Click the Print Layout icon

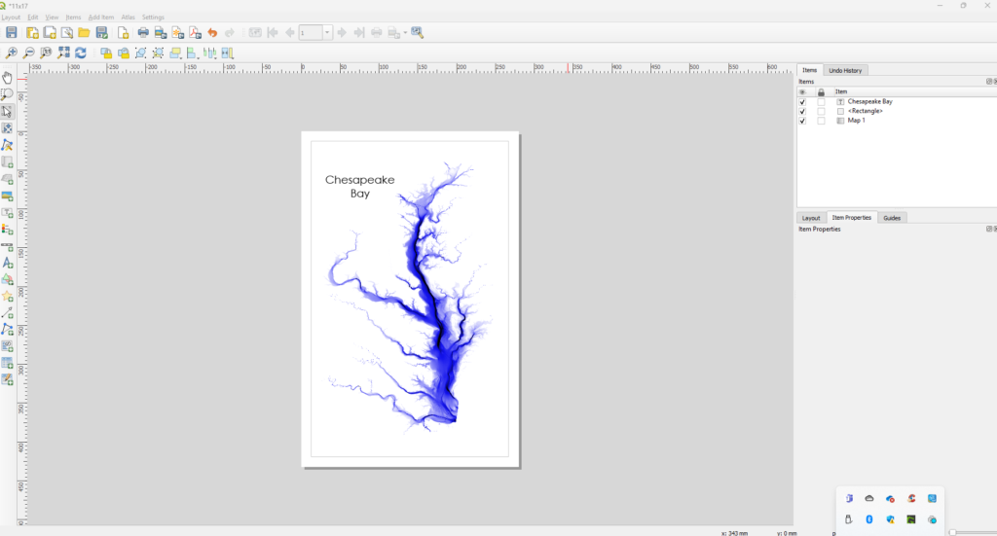143,33
